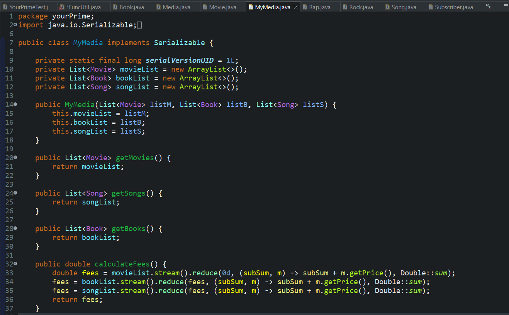
Task: Open the Rock.java tab
Action: click(361, 7)
